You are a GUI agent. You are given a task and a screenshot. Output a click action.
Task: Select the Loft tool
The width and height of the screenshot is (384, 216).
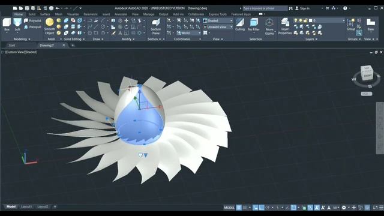click(x=17, y=25)
